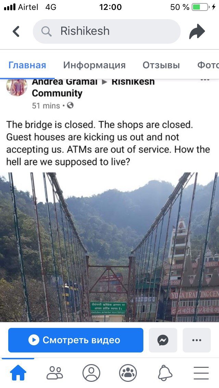Click the magnifier icon in search bar
Screen dimensions: 219x388
tap(47, 31)
